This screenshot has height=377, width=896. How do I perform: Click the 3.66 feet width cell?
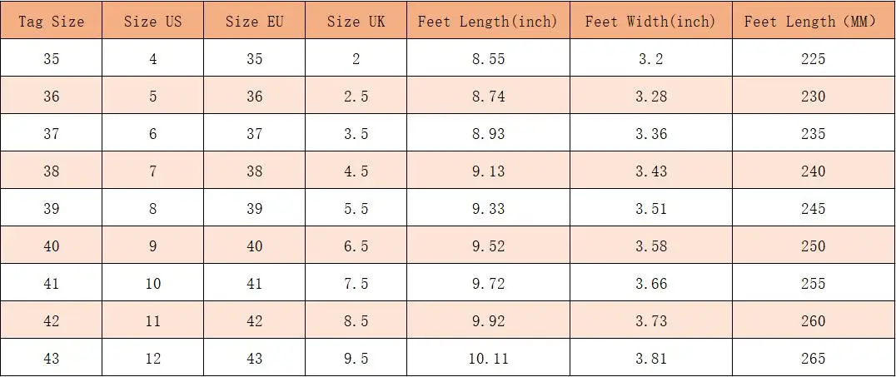click(650, 284)
